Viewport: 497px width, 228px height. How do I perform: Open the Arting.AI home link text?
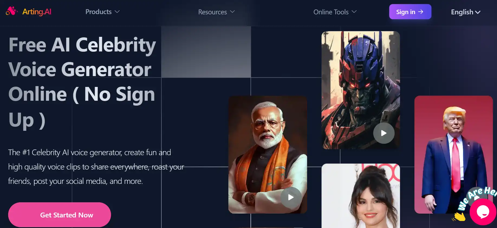click(37, 12)
